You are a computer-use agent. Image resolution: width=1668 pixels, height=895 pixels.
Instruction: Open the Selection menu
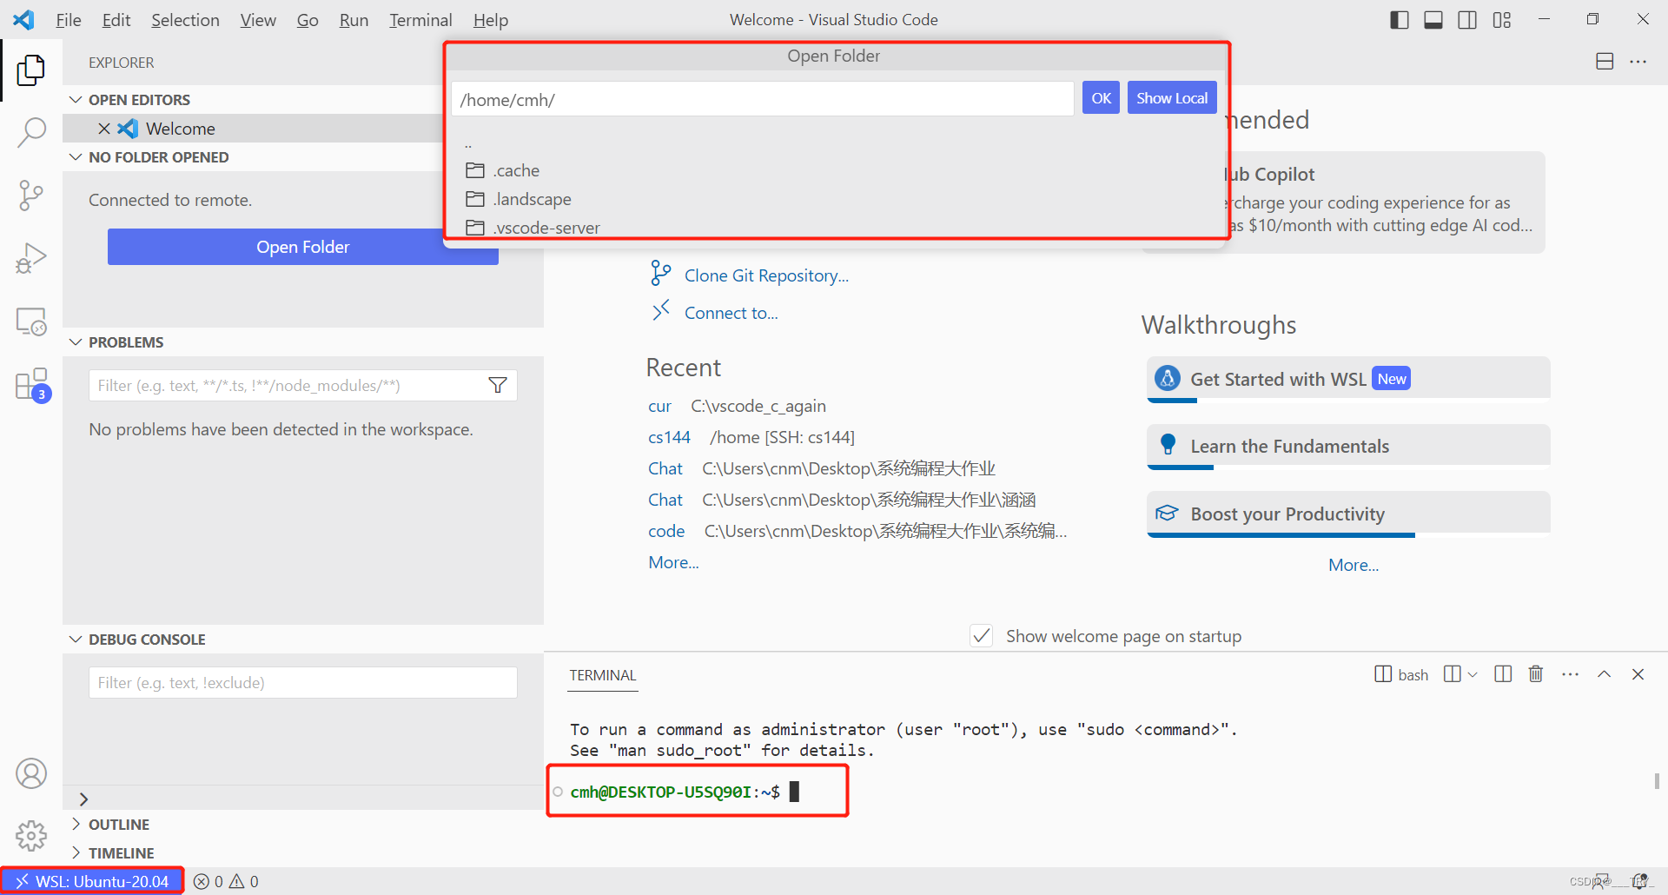(185, 20)
